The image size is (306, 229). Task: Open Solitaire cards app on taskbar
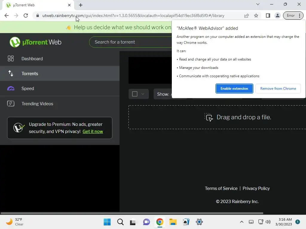186,222
